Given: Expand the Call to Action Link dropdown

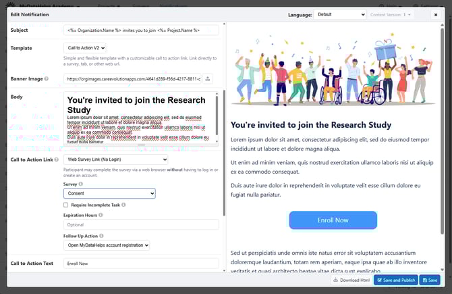Looking at the screenshot, I should pos(109,160).
